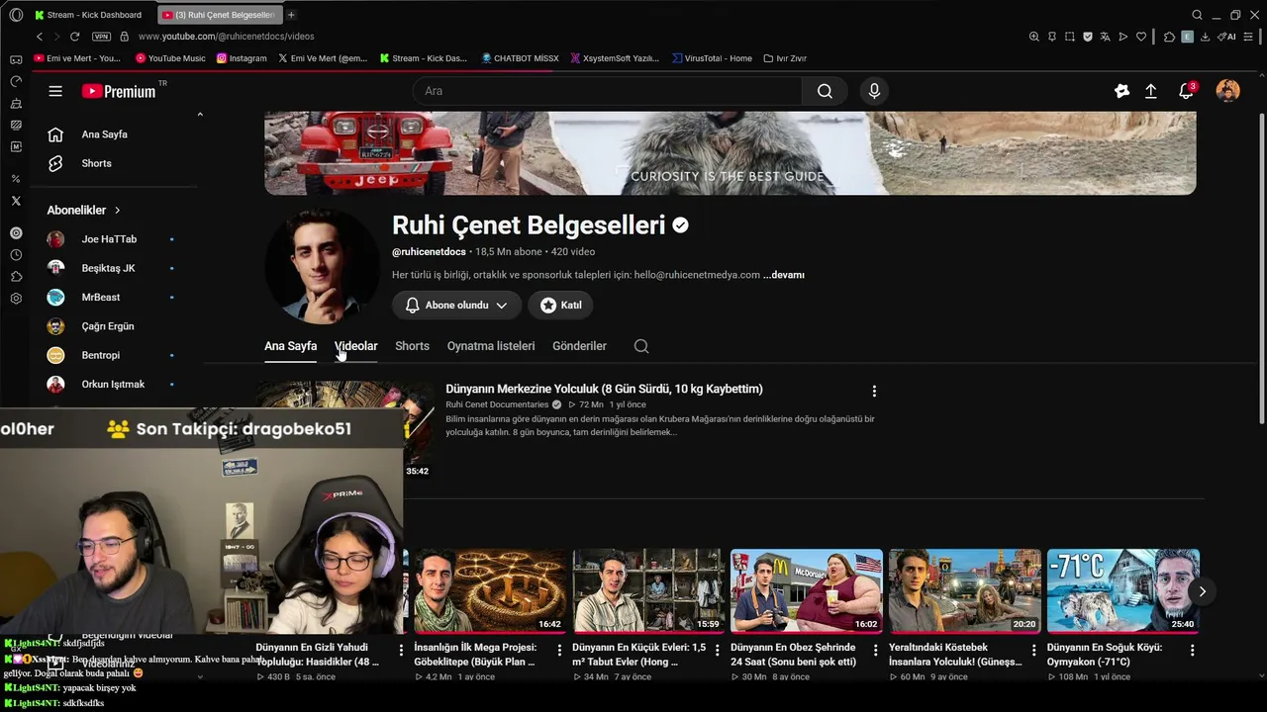The image size is (1267, 712).
Task: Expand channel description with ...devamı
Action: pyautogui.click(x=784, y=275)
